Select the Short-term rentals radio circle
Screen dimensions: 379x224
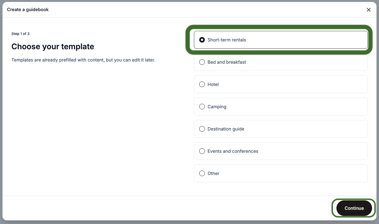tap(202, 40)
